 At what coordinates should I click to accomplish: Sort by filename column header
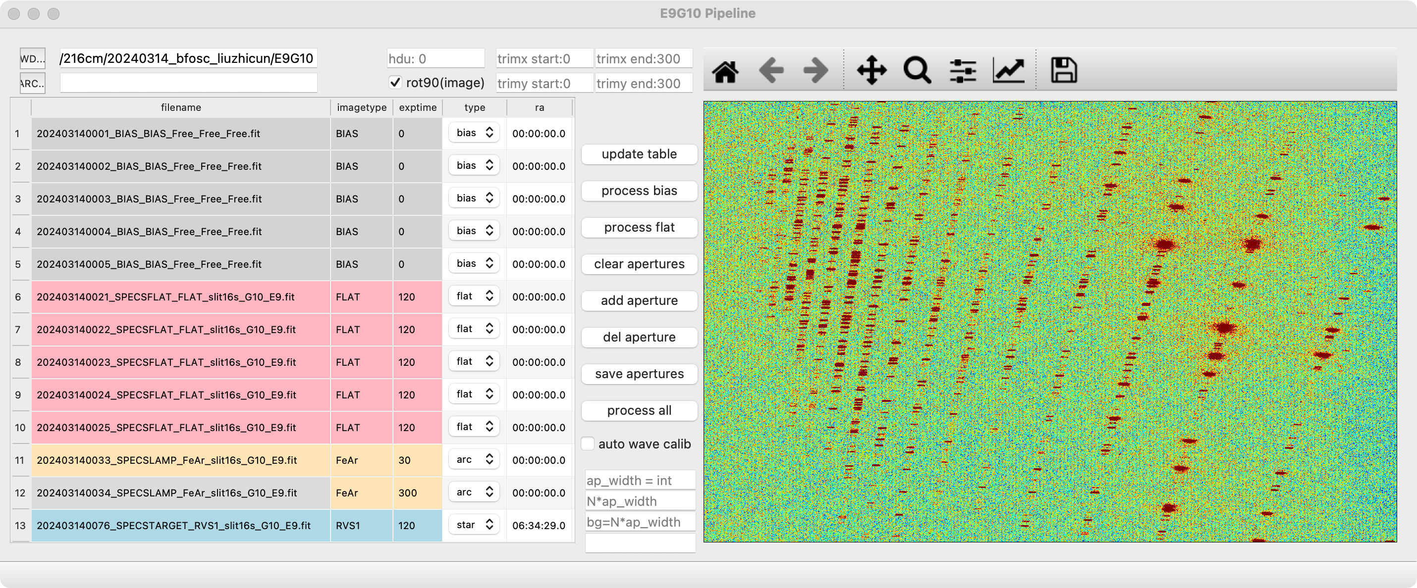(x=180, y=108)
